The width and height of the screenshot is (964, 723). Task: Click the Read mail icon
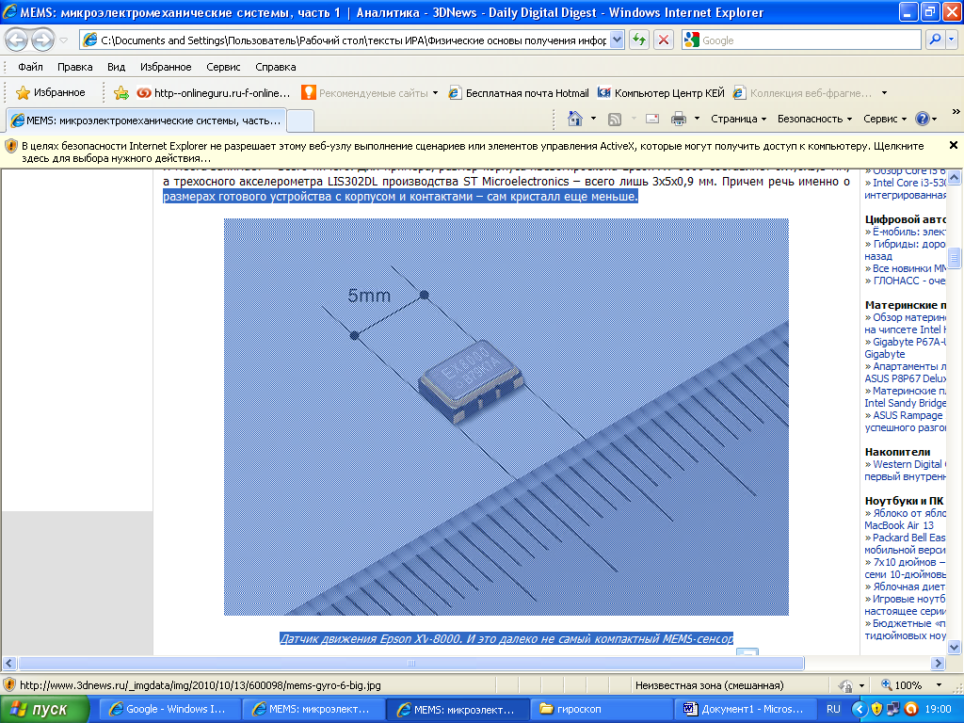[x=652, y=119]
